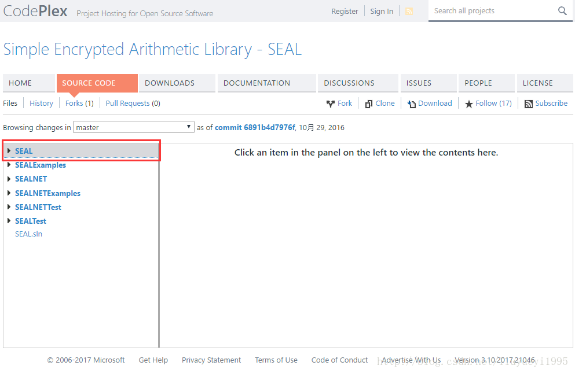Open commit 6891b4d7976f
Viewport: 575px width, 373px height.
tap(255, 127)
